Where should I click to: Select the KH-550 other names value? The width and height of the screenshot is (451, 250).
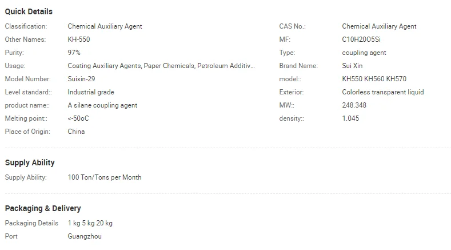coord(79,39)
